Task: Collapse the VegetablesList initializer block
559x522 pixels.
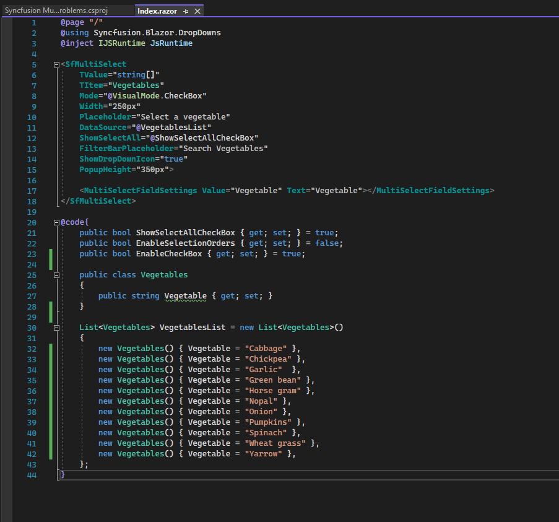Action: click(56, 327)
